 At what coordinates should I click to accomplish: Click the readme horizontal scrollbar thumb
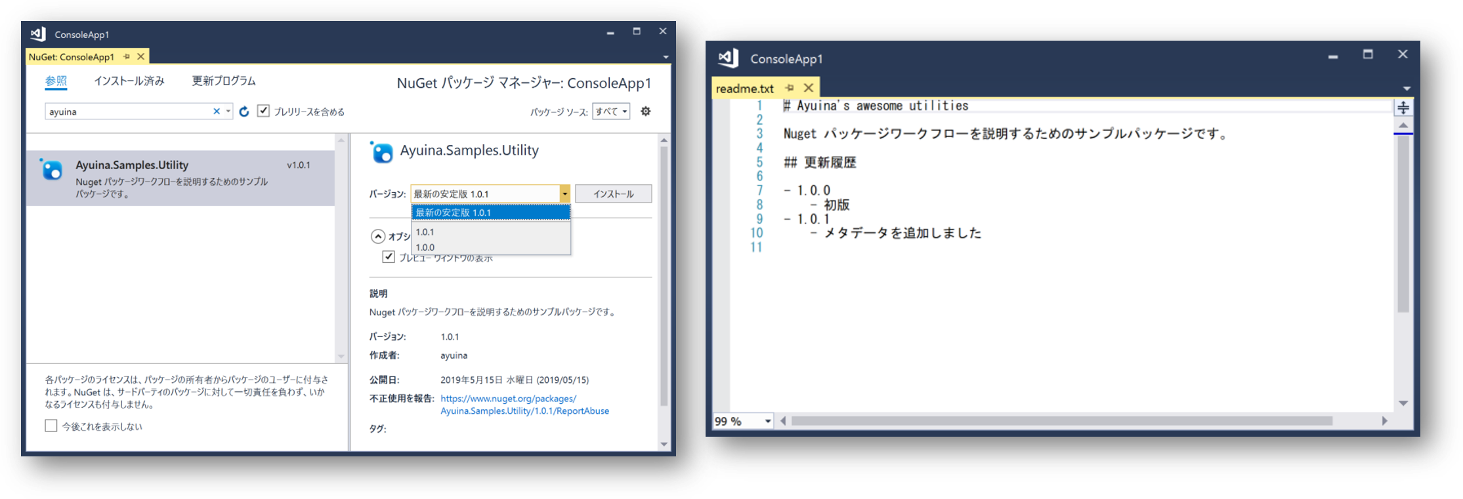tap(1061, 421)
